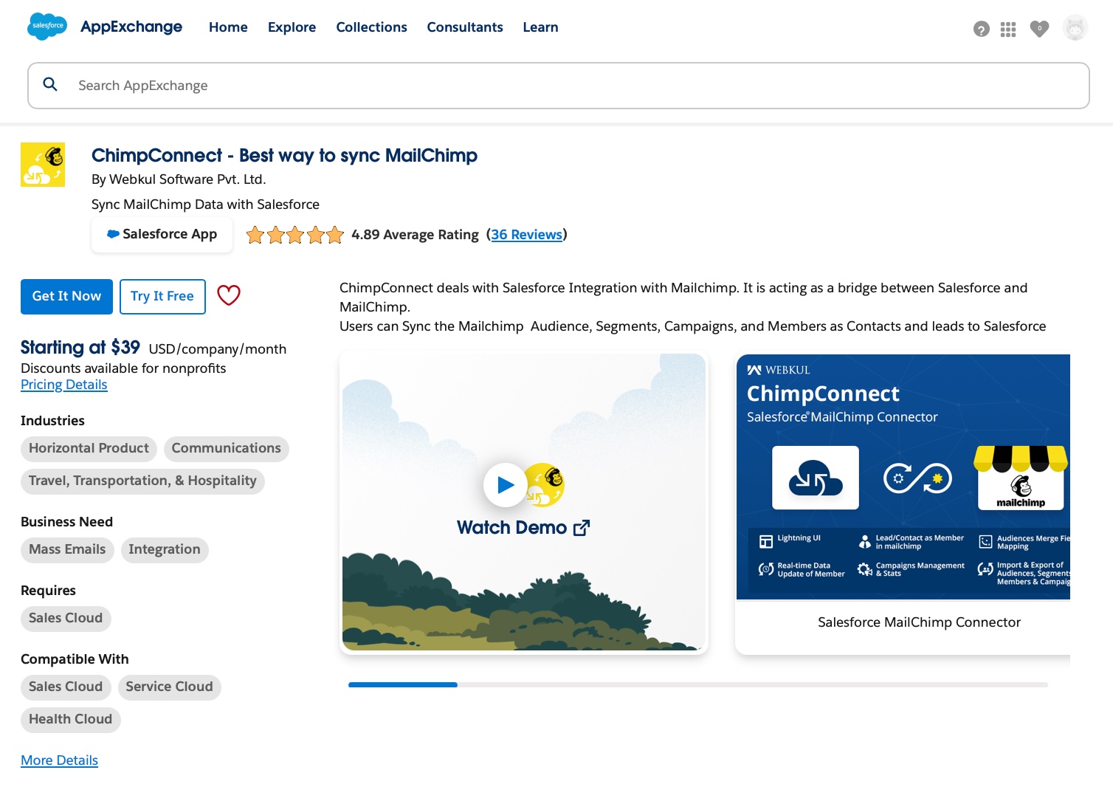This screenshot has width=1113, height=787.
Task: Select the Integration business need tag
Action: pyautogui.click(x=164, y=549)
